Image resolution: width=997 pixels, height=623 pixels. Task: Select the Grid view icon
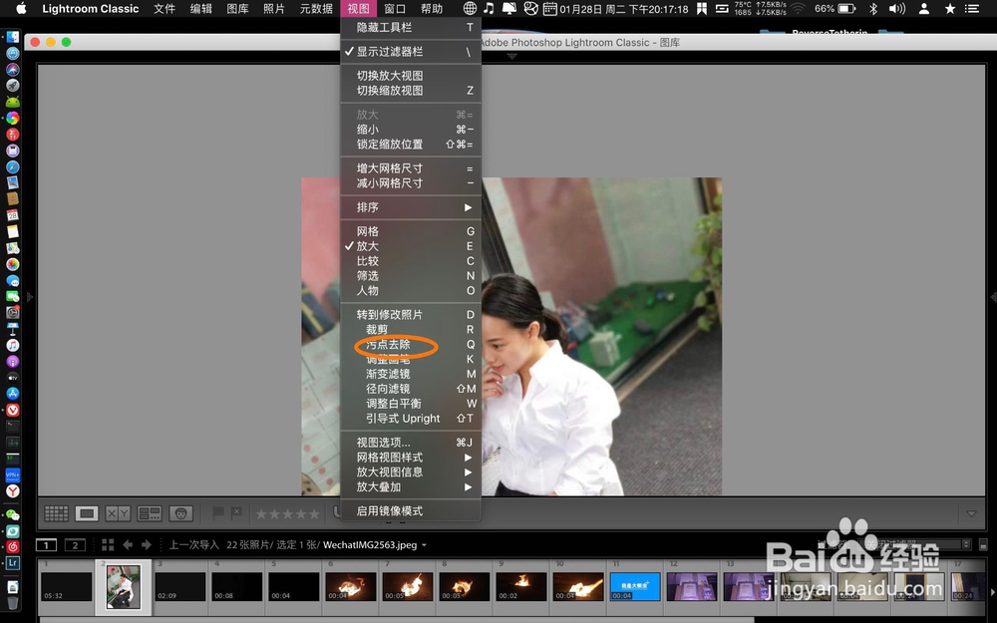pos(57,513)
